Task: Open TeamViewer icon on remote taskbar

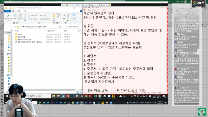Action: [x=109, y=96]
